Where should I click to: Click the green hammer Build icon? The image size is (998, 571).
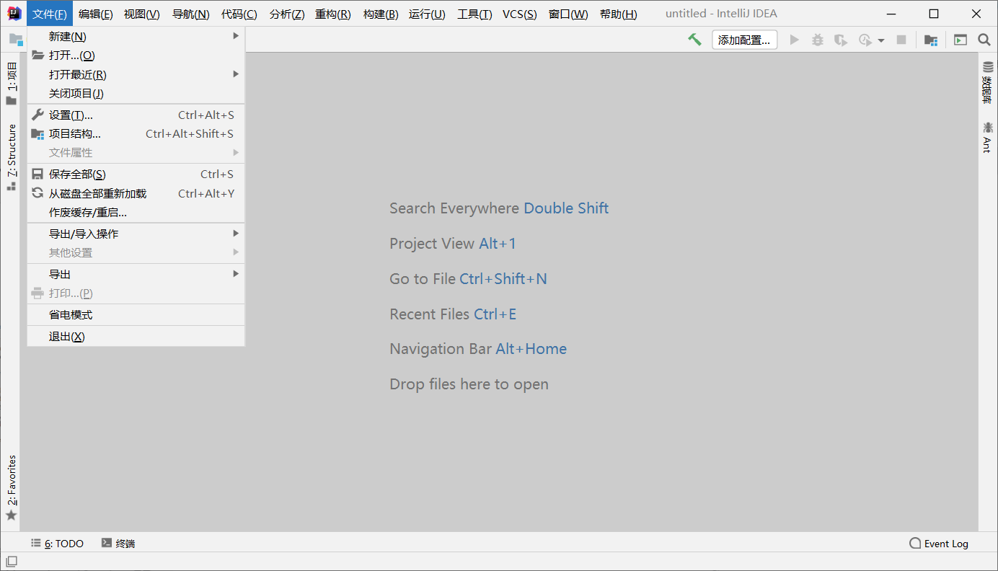[694, 40]
